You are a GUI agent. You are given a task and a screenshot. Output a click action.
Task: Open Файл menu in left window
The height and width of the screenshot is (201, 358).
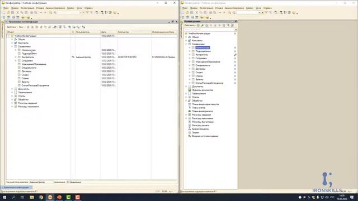click(x=6, y=8)
